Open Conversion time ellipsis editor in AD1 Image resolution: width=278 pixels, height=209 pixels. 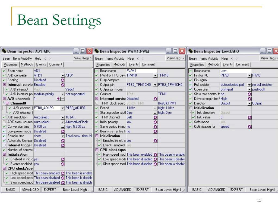pyautogui.click(x=63, y=127)
